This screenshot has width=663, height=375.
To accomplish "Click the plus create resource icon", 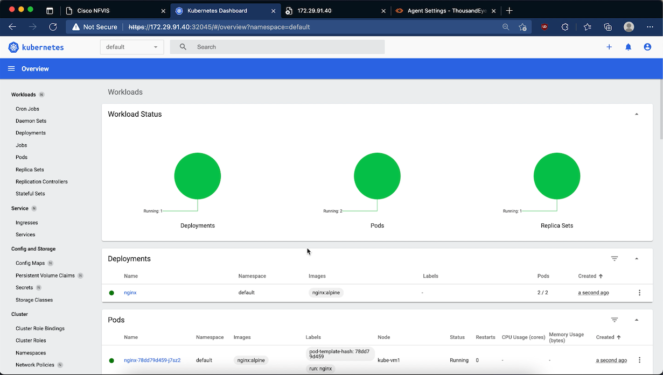I will pos(609,47).
